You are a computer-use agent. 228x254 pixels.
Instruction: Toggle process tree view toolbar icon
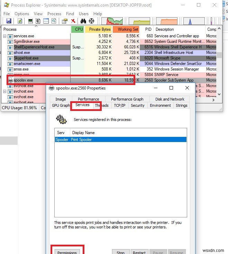point(38,21)
